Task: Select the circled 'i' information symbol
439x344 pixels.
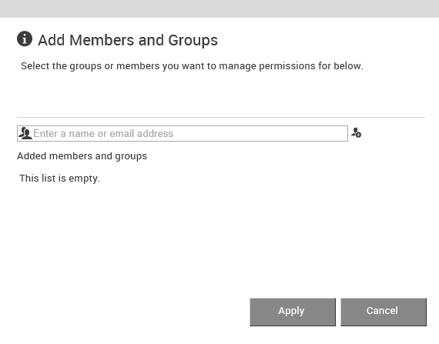Action: click(x=25, y=38)
